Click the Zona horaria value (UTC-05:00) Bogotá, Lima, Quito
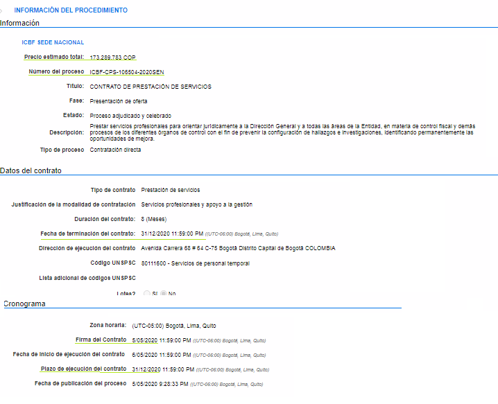 [174, 326]
